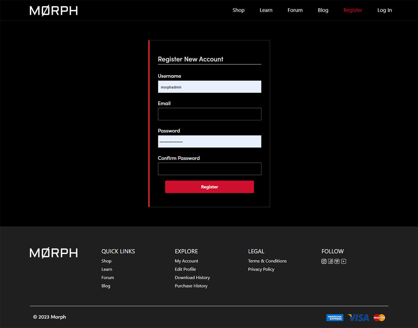The image size is (418, 328).
Task: Open Forum under Quick Links
Action: click(107, 278)
